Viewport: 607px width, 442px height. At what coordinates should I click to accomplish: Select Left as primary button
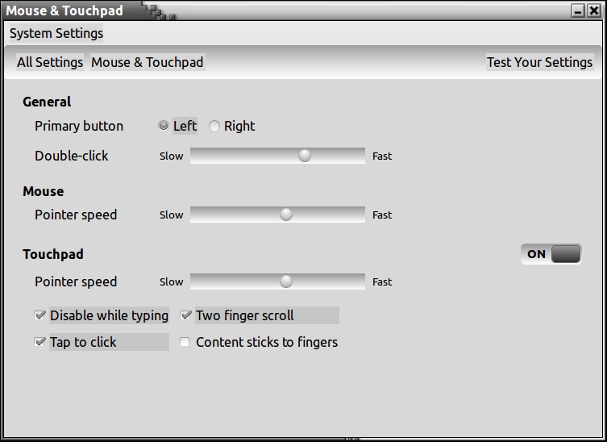pos(164,126)
